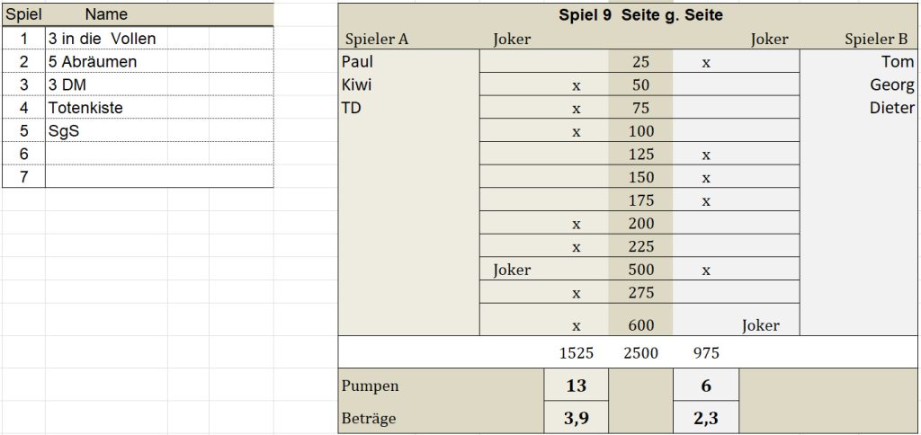Viewport: 921px width, 435px height.
Task: Click the 'SgS' game entry
Action: (x=159, y=130)
